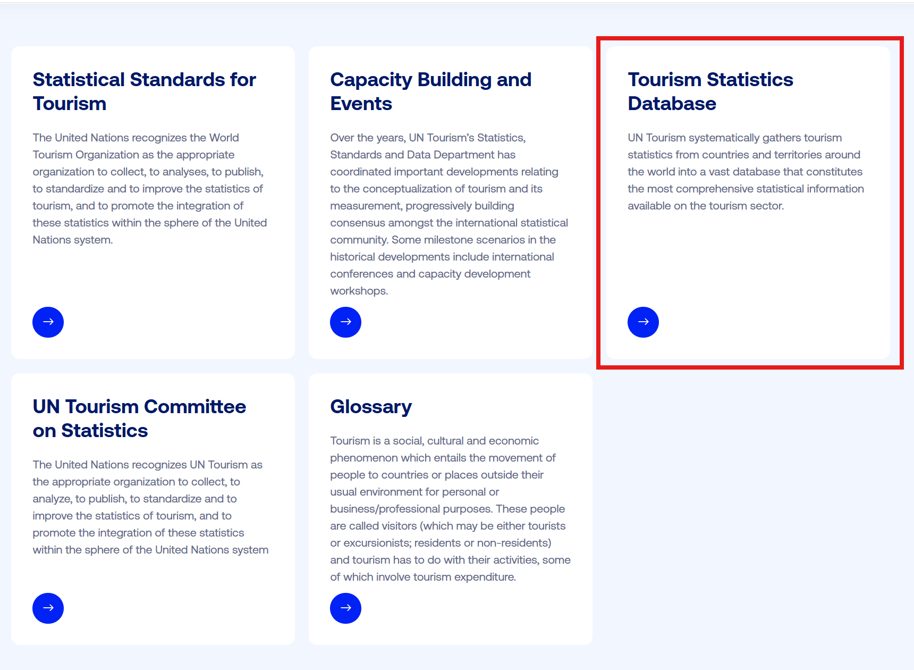Image resolution: width=914 pixels, height=670 pixels.
Task: Click the Glossary heading
Action: (371, 407)
